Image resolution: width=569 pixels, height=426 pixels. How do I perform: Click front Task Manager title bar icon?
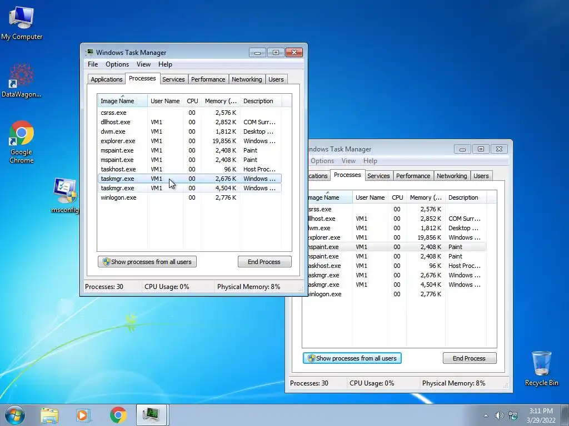(x=89, y=53)
